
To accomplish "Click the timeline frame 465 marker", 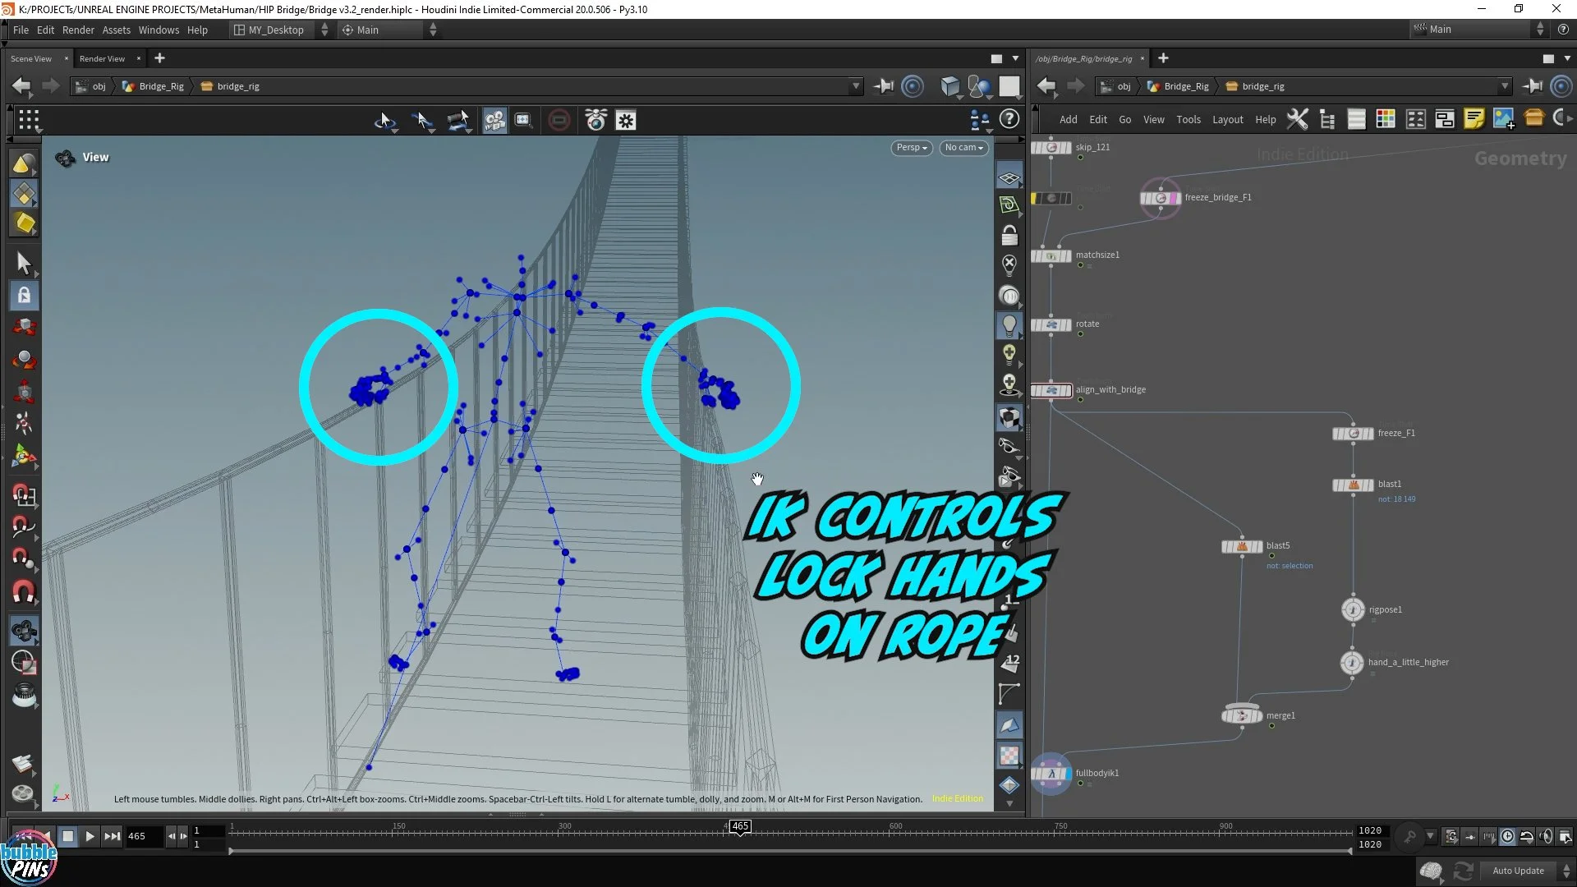I will 740,827.
